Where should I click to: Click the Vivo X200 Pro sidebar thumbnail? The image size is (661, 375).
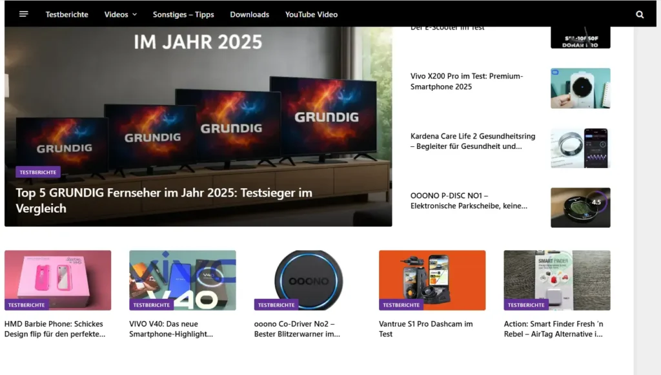coord(580,88)
